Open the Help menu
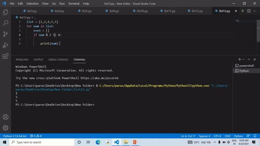This screenshot has width=260, height=146. tap(86, 4)
